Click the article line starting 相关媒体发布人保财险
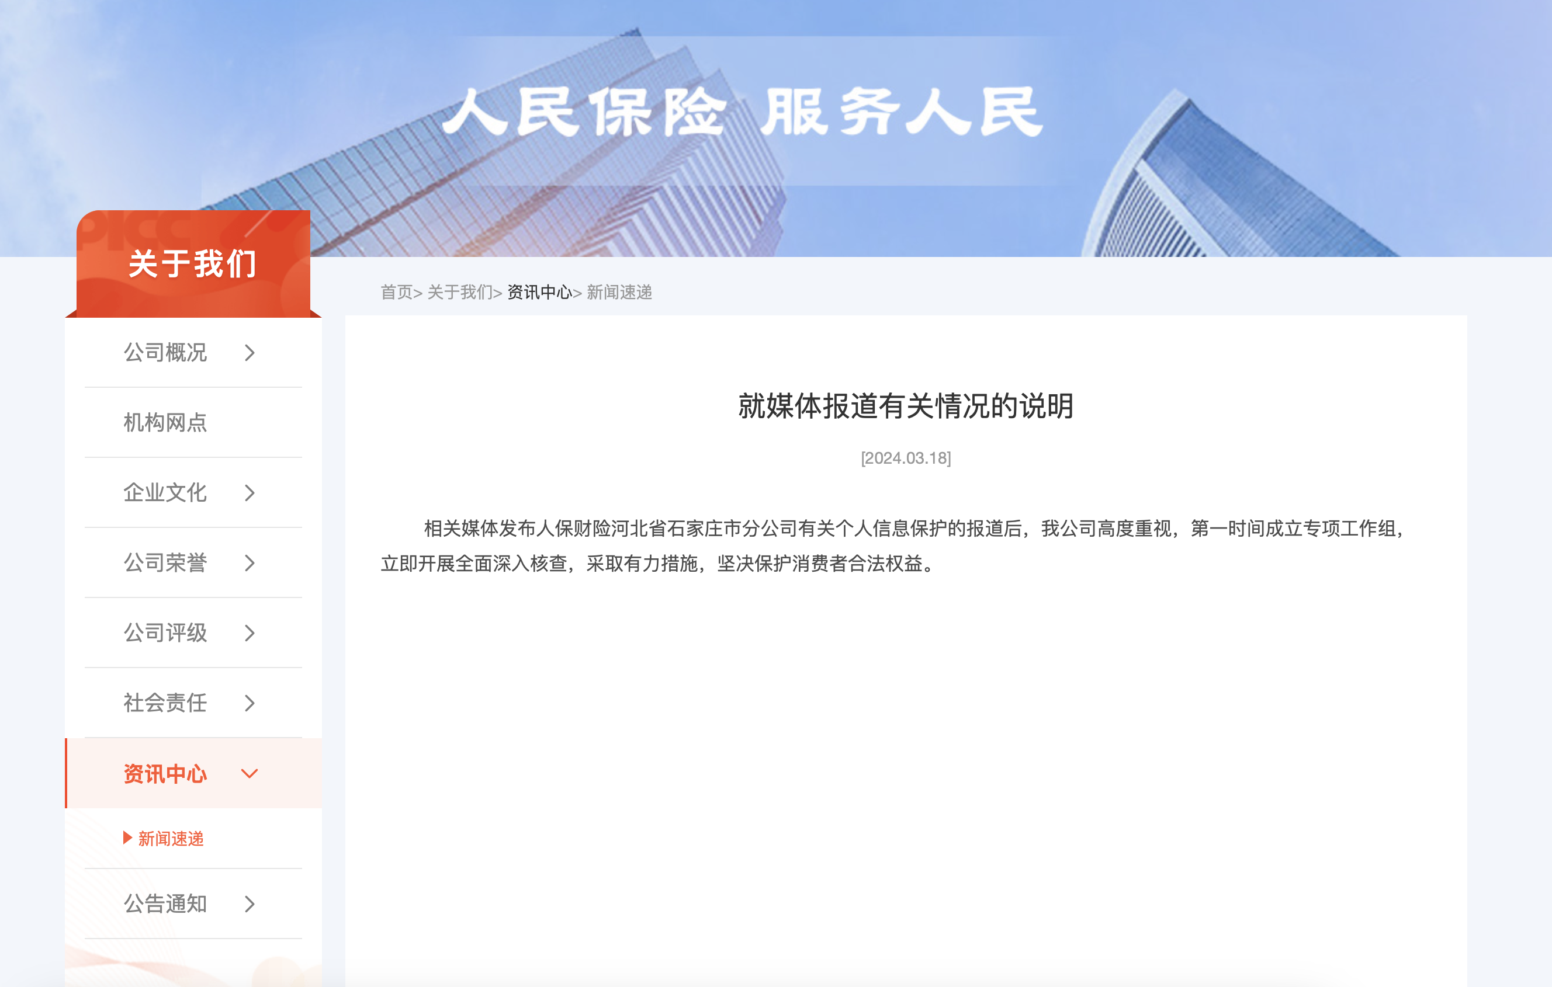1552x987 pixels. pos(915,529)
